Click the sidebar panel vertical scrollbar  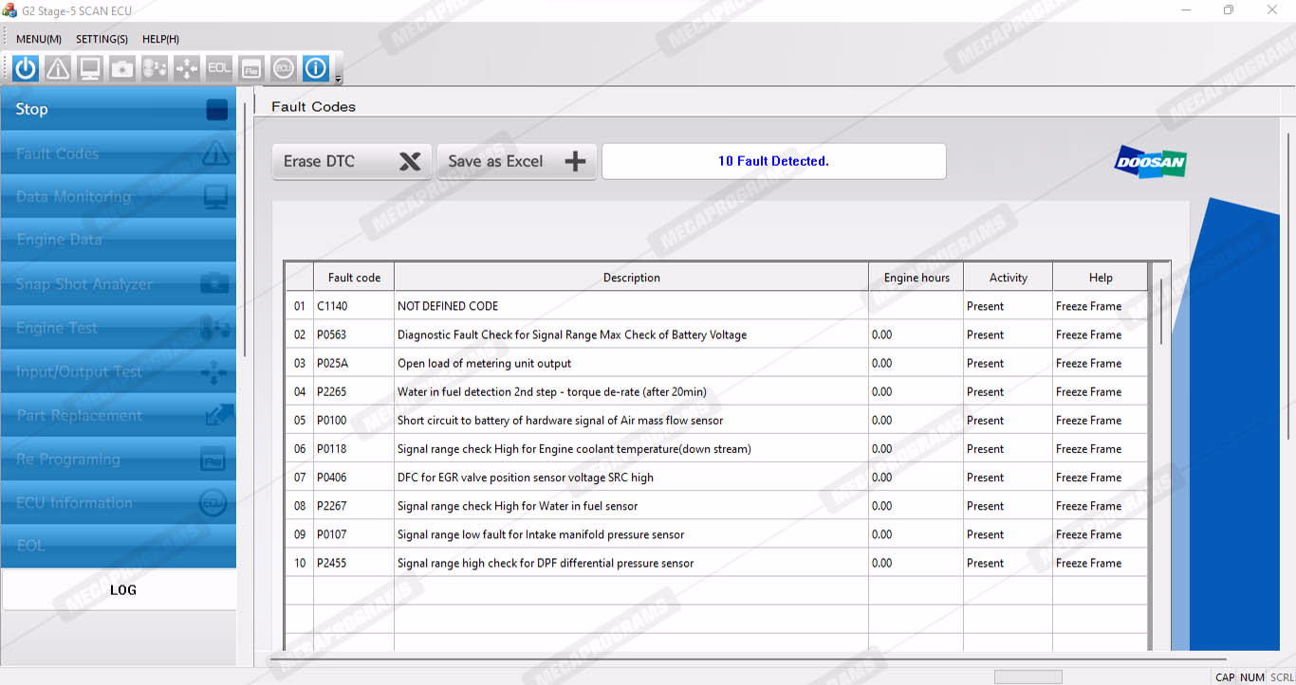(x=245, y=227)
